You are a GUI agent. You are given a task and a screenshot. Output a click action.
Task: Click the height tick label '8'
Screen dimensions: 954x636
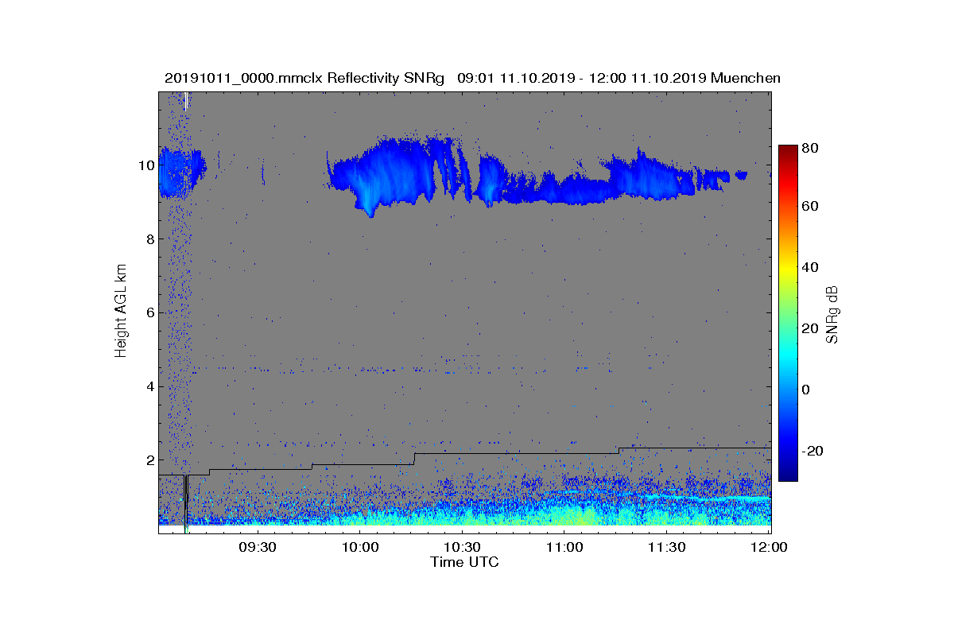(149, 239)
